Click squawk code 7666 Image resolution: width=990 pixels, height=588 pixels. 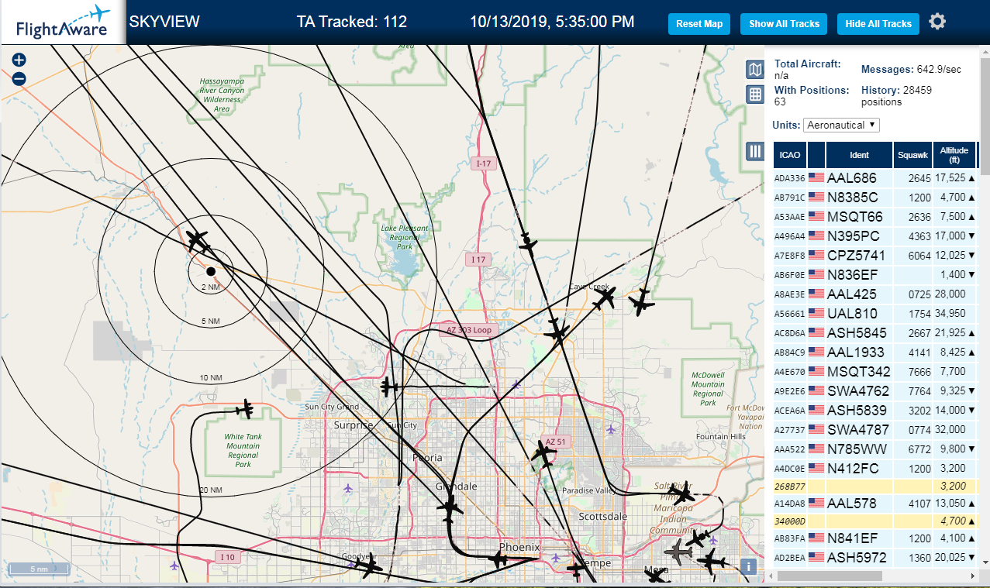[919, 372]
